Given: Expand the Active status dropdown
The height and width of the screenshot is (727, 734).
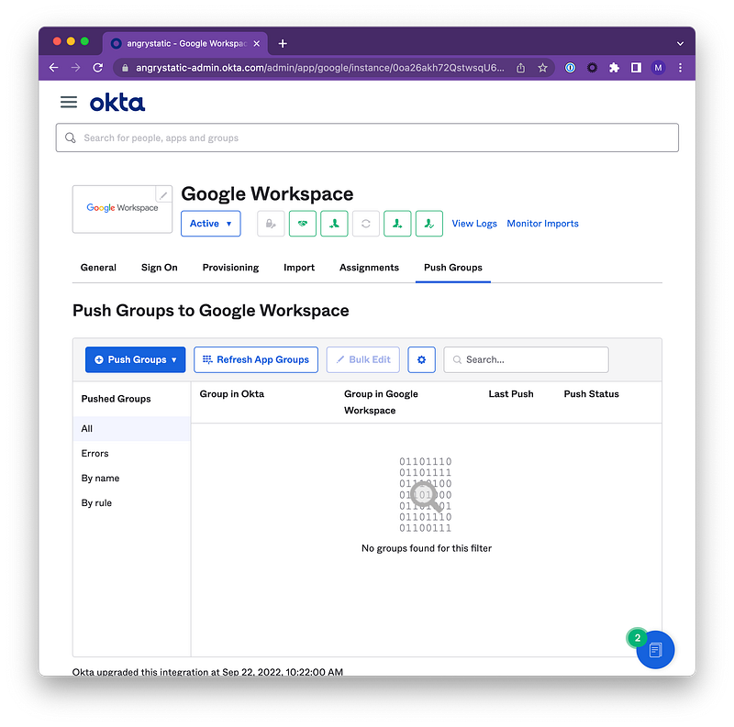Looking at the screenshot, I should [211, 224].
